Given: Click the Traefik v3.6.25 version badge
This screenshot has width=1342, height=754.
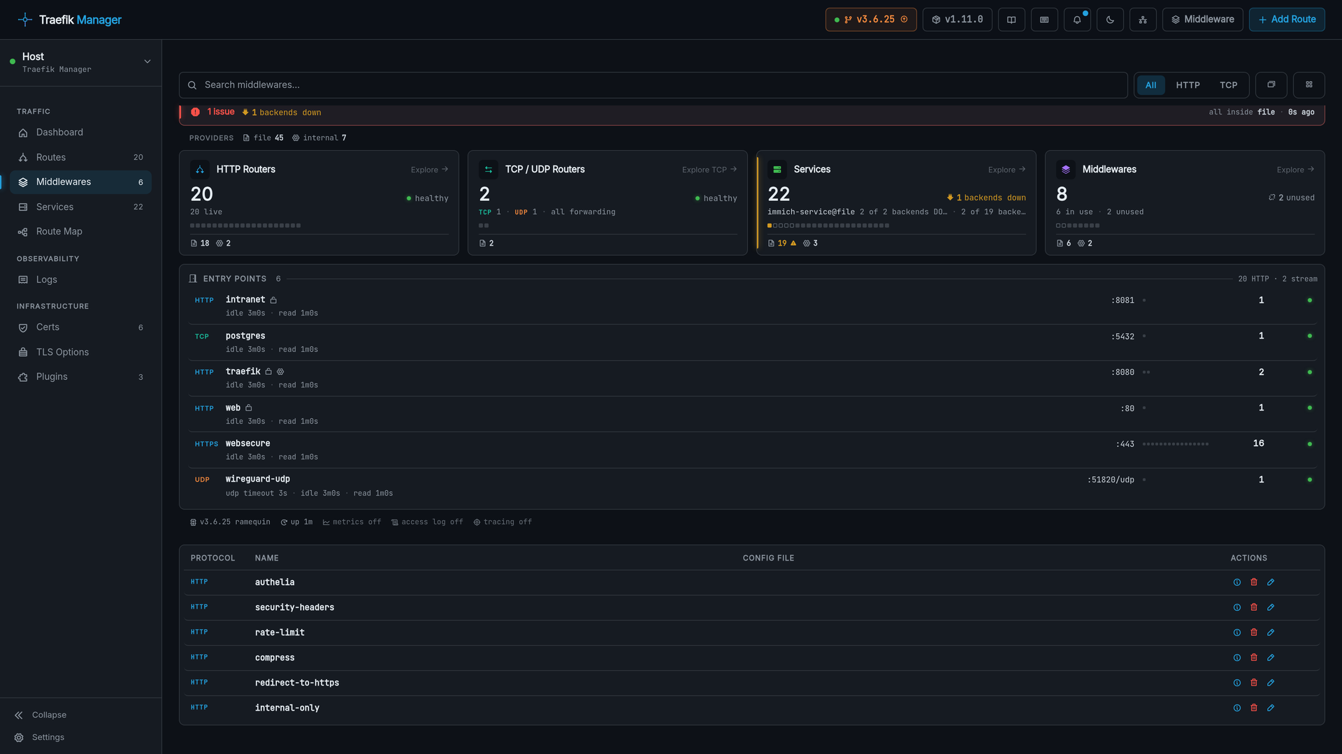Looking at the screenshot, I should point(871,20).
